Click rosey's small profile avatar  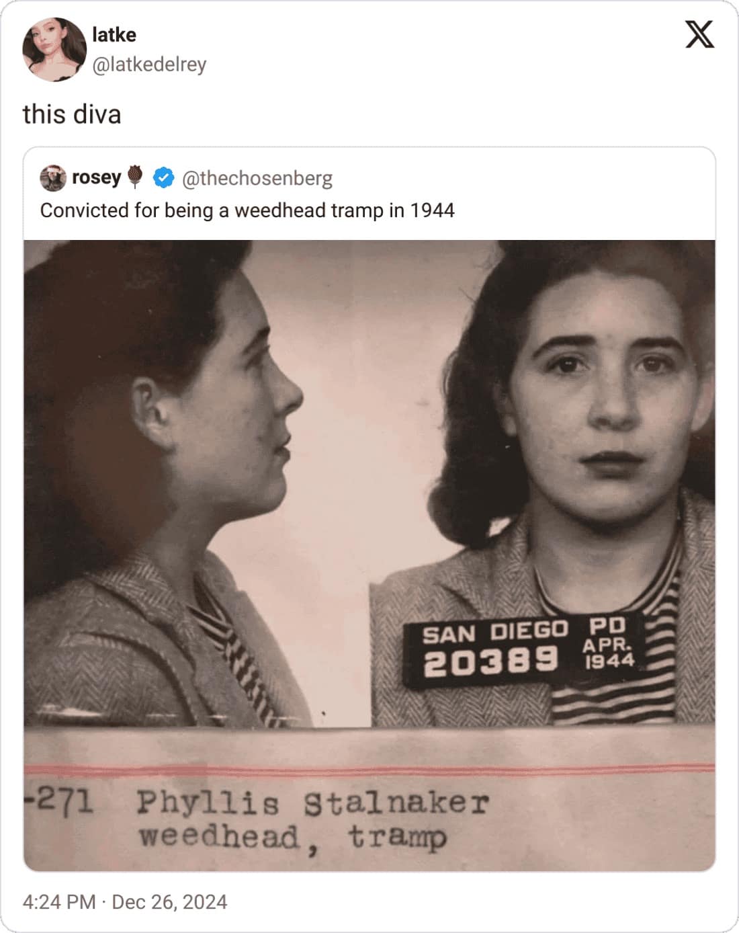53,177
